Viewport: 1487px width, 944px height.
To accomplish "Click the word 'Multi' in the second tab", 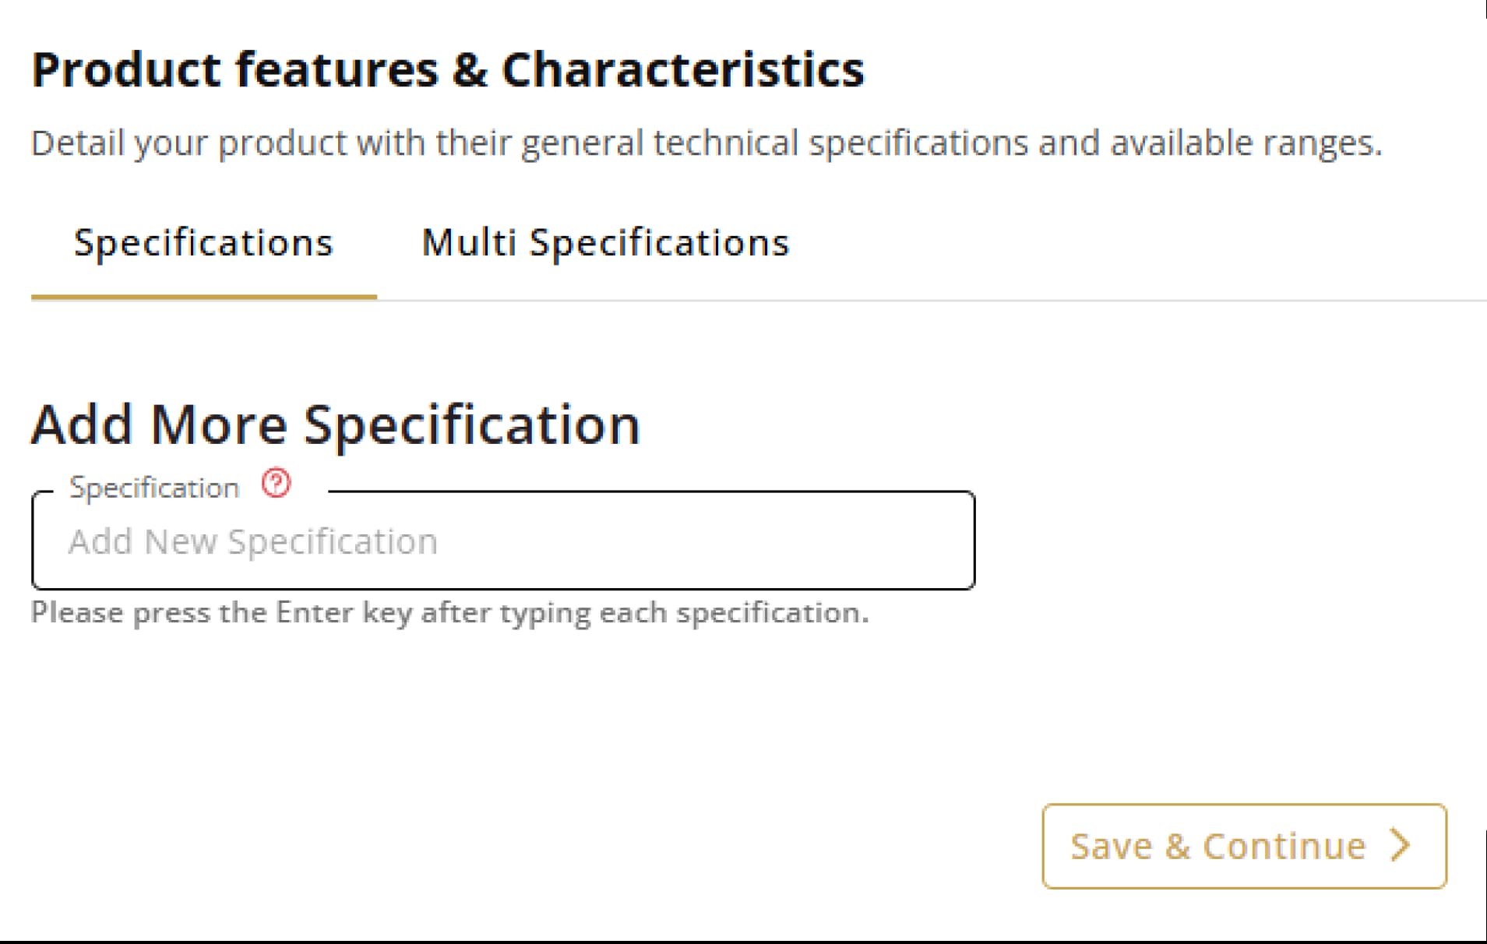I will point(468,242).
